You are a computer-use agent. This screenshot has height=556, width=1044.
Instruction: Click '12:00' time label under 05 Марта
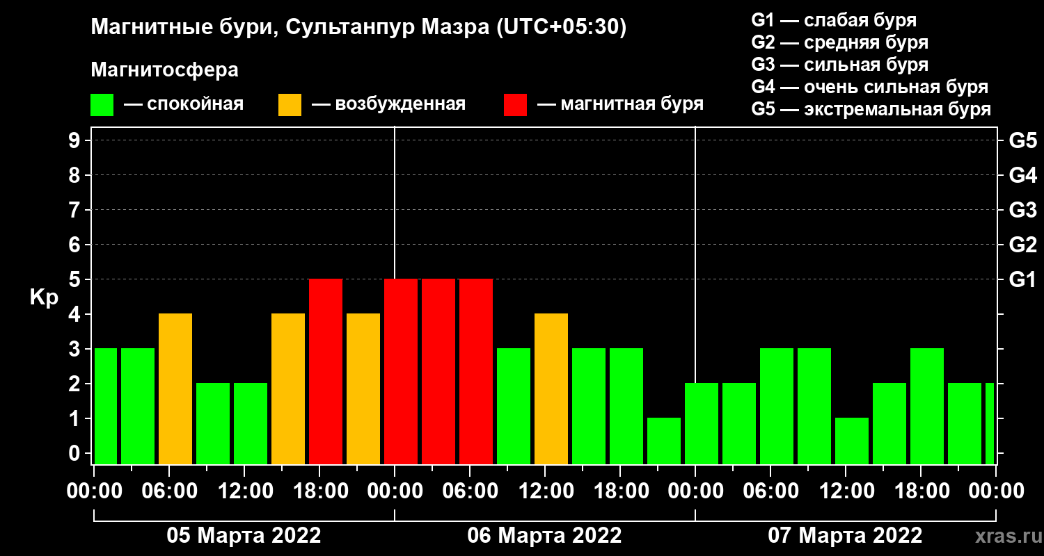244,491
